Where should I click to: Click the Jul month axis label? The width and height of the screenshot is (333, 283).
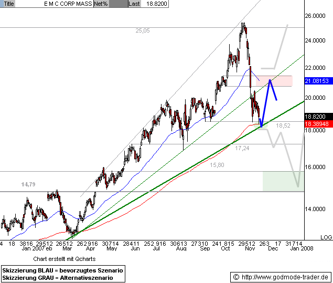click(x=156, y=248)
